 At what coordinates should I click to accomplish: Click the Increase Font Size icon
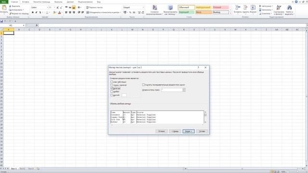click(x=58, y=8)
